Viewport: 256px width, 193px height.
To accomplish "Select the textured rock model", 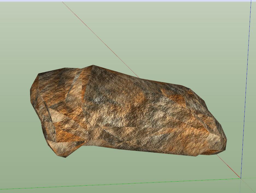I will (128, 111).
